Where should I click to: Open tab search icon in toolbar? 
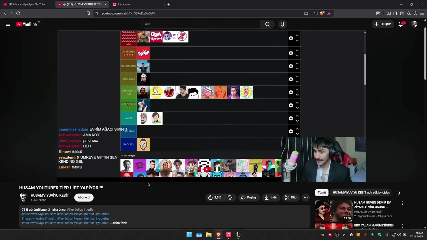(x=378, y=13)
